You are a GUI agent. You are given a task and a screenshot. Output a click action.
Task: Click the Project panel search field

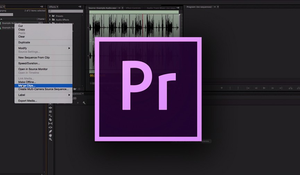[7, 15]
